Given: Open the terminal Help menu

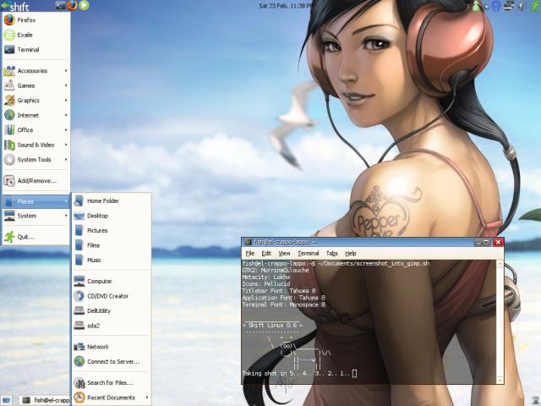Looking at the screenshot, I should click(x=351, y=254).
